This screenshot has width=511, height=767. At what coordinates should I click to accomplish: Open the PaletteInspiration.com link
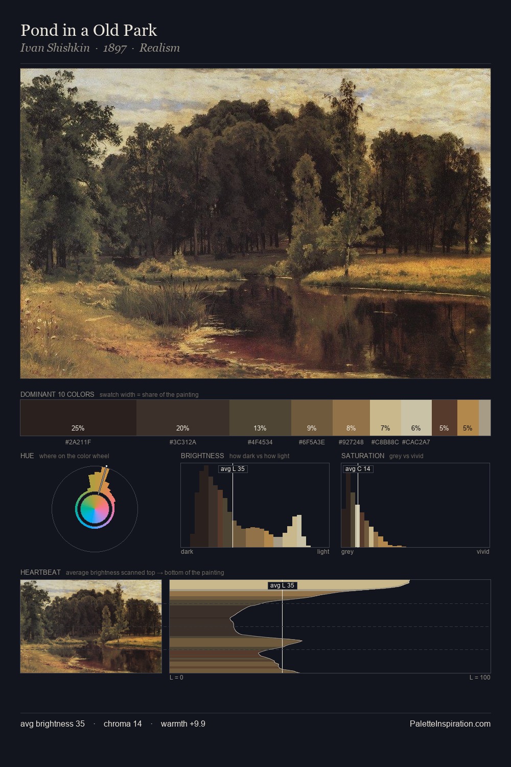point(450,724)
